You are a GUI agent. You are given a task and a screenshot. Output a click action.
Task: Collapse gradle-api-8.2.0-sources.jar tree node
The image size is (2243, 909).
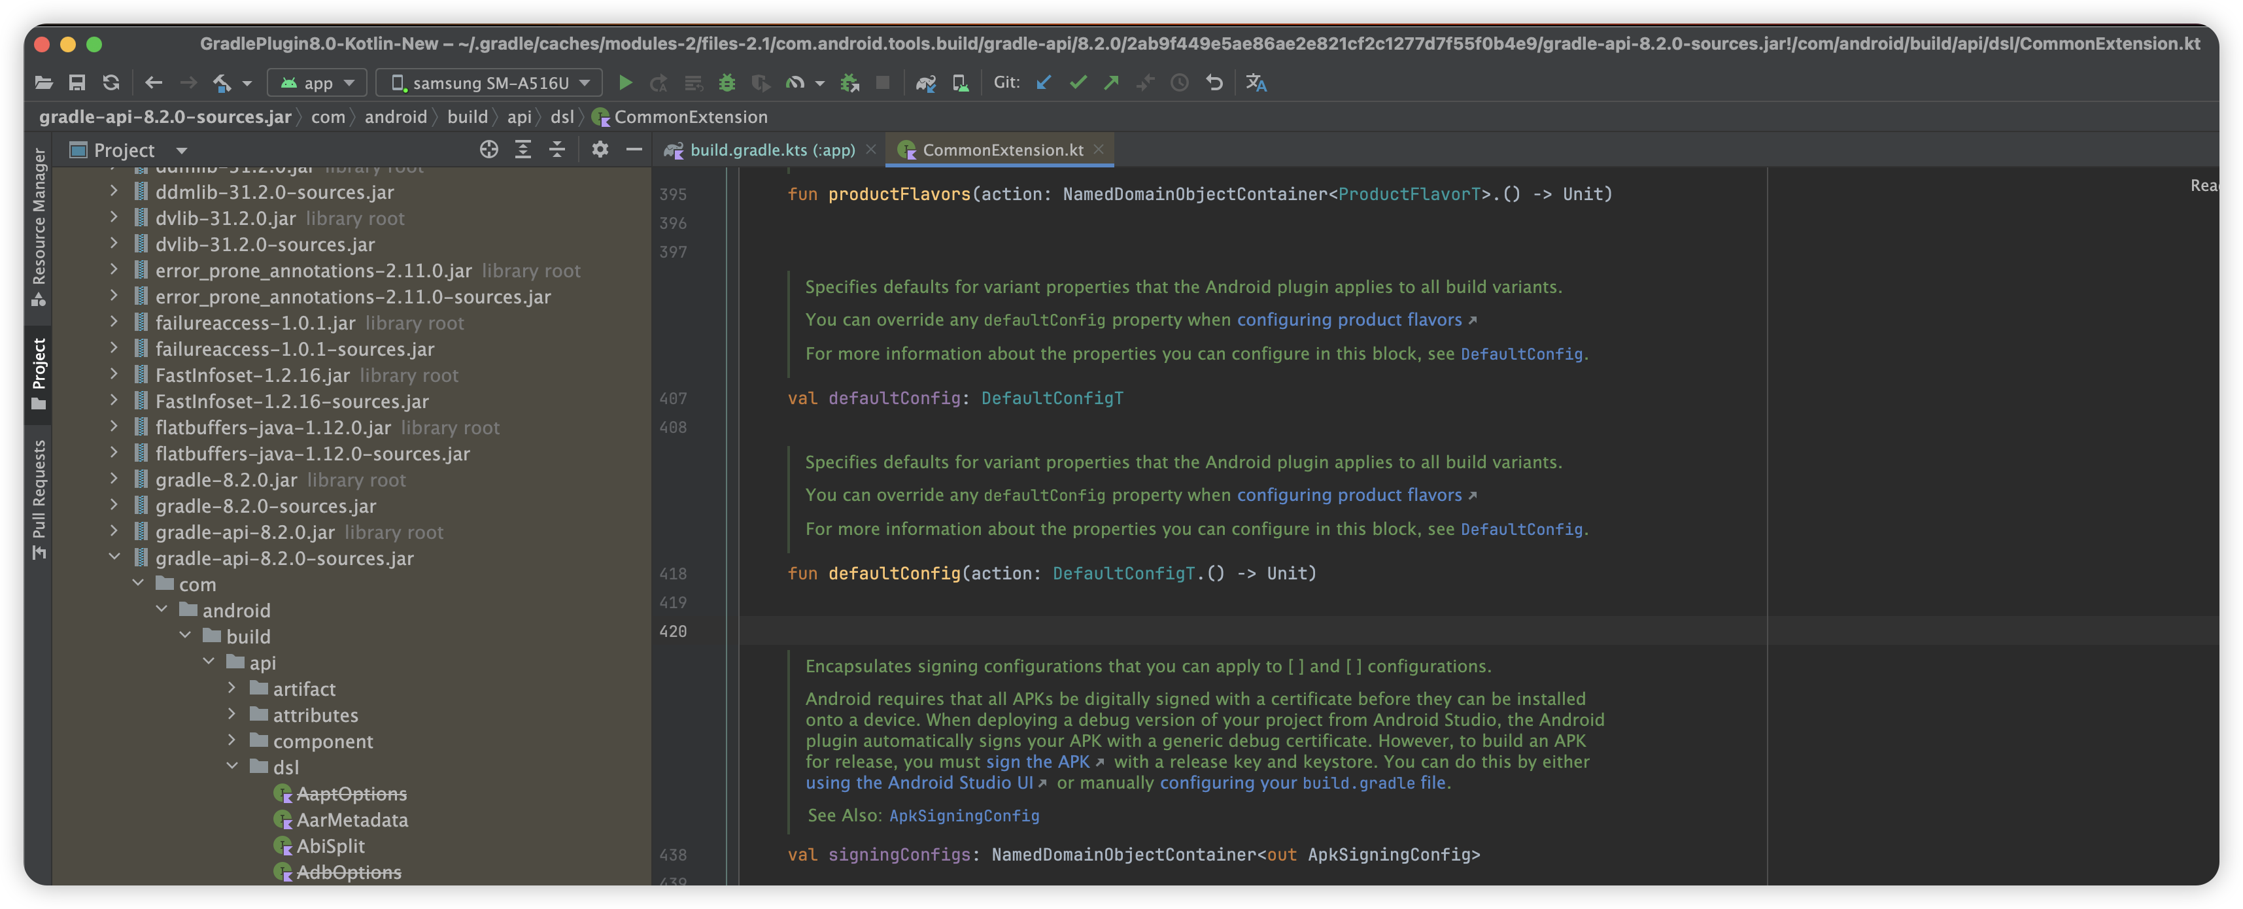114,558
